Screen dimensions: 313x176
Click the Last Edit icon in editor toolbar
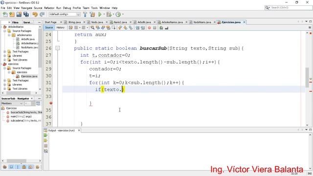tap(70, 28)
